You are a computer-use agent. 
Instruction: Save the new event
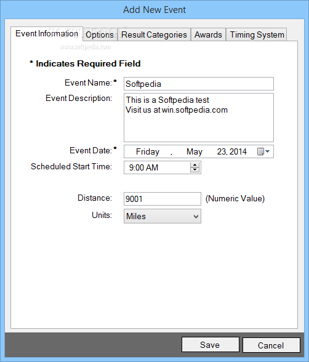coord(211,345)
